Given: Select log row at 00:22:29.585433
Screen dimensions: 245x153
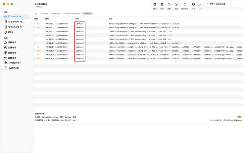Looking at the screenshot, I should click(x=138, y=51).
